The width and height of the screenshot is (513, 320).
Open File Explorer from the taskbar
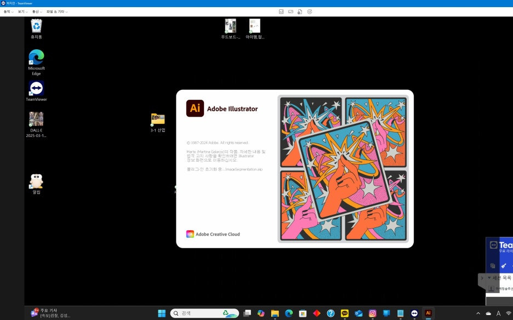275,313
